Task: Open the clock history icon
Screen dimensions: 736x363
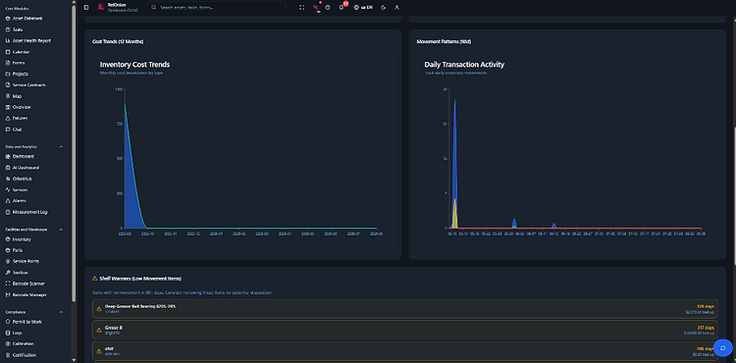Action: click(x=328, y=8)
